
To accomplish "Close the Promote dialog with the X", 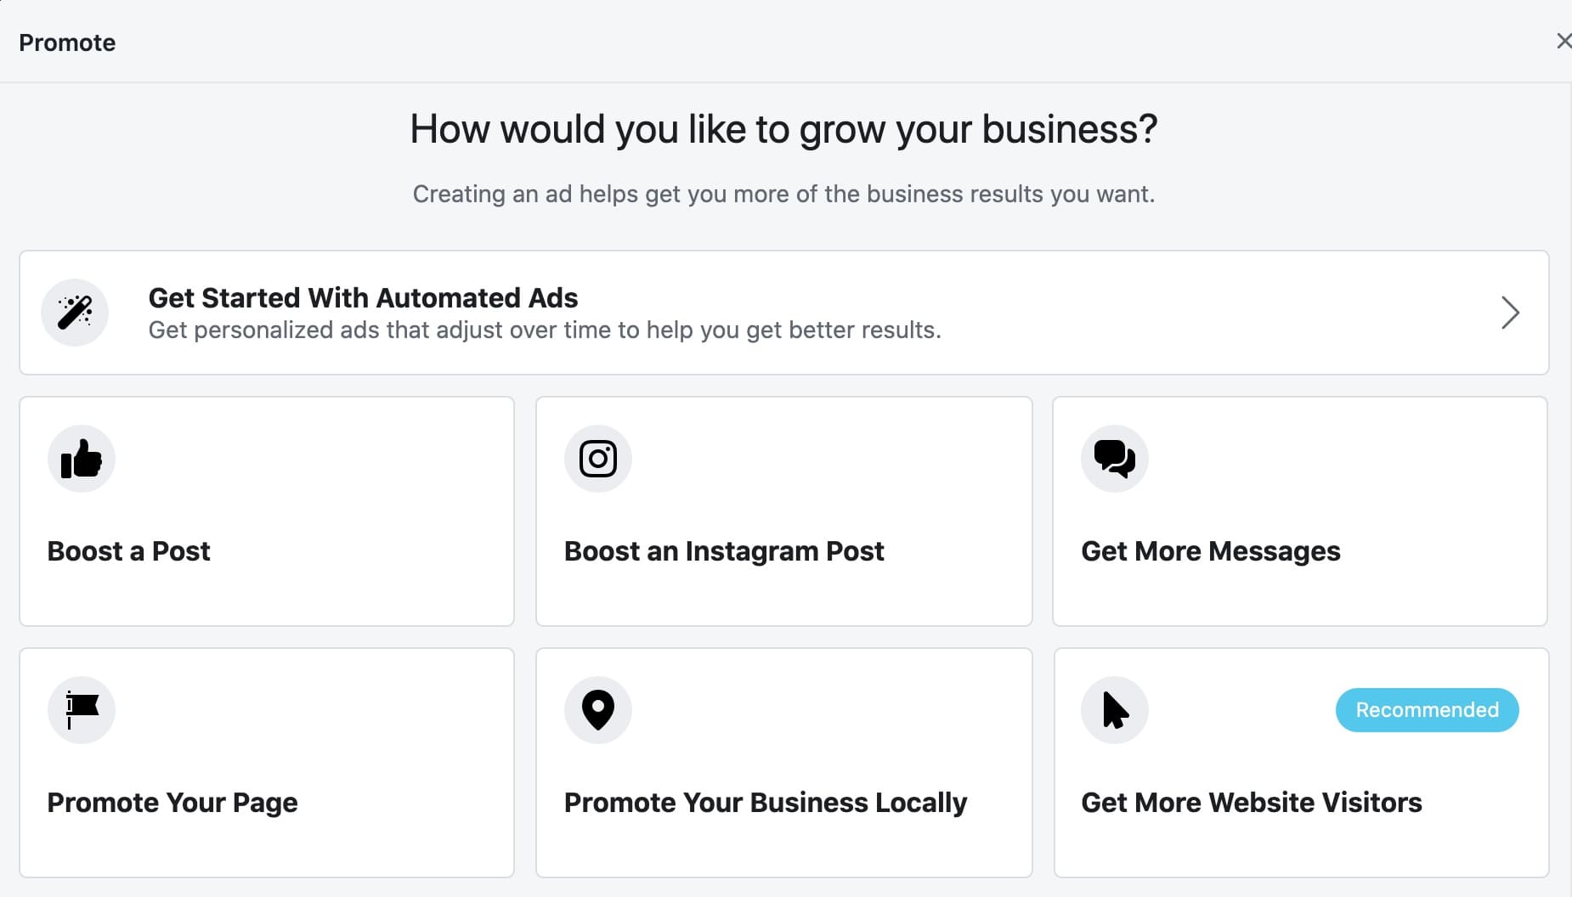I will (1564, 41).
